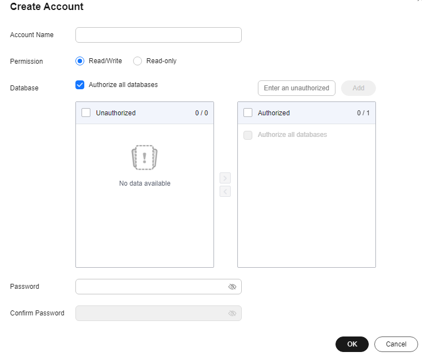Toggle password visibility eye in Password field
Screen dimensions: 422x357
(232, 287)
